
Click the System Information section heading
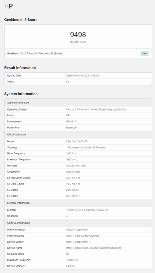[x=21, y=94]
